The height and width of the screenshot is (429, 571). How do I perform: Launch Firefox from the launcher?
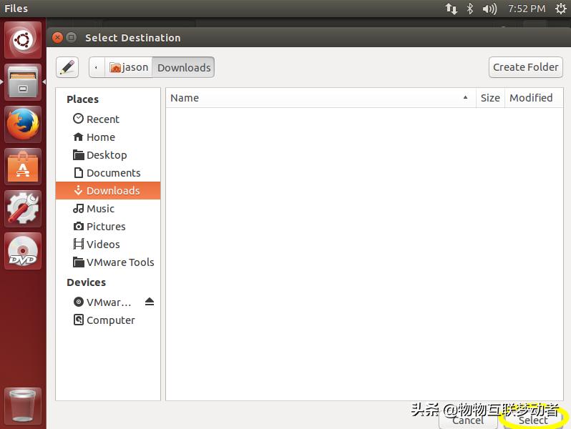pyautogui.click(x=23, y=124)
